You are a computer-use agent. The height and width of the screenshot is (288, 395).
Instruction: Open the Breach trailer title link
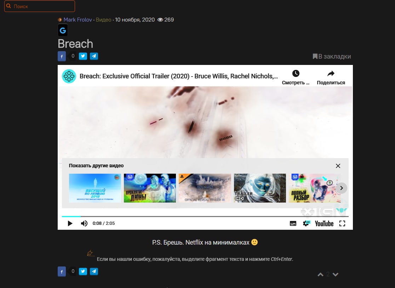[x=179, y=76]
